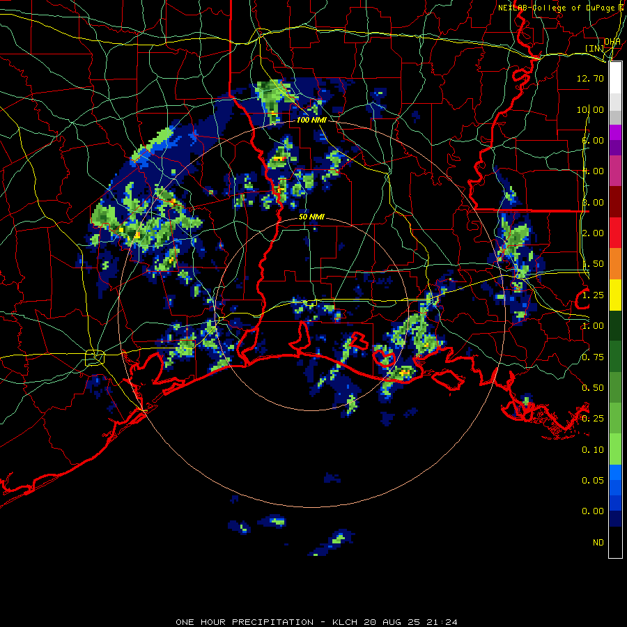Select the pink legend color swatch

[615, 171]
